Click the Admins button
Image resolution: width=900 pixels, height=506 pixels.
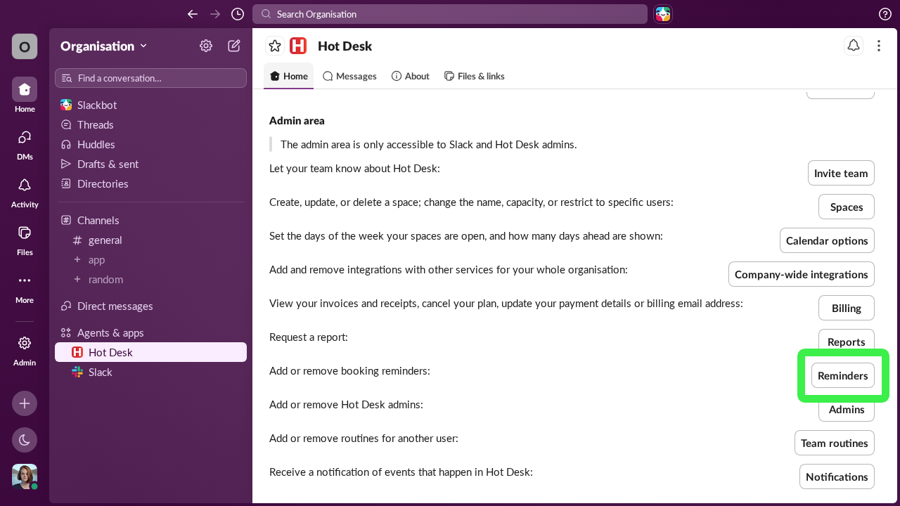click(847, 409)
